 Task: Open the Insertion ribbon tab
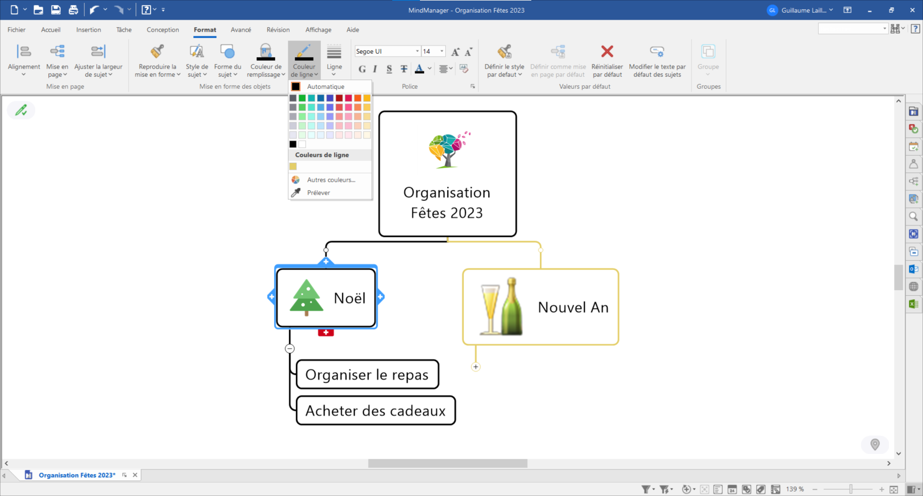(88, 30)
